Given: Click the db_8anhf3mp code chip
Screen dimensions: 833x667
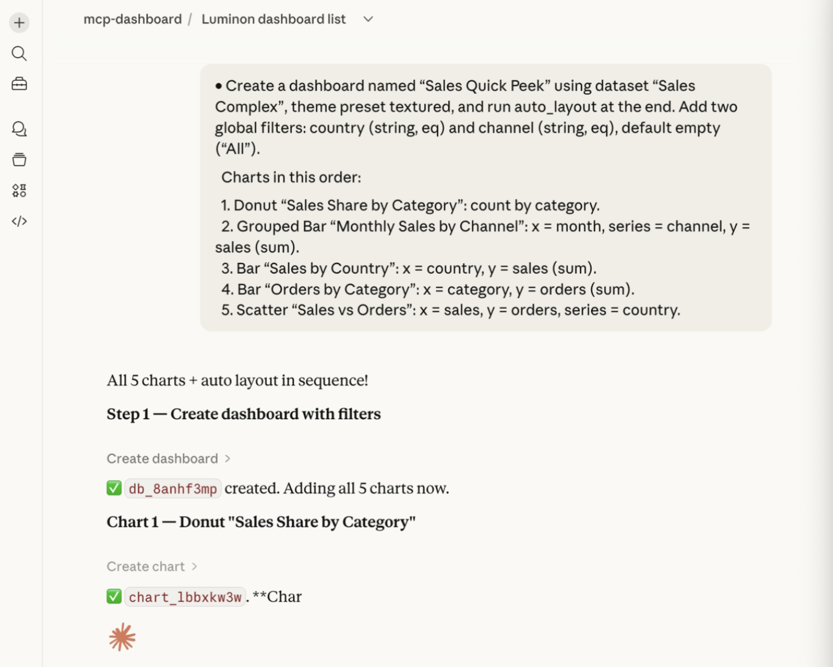Looking at the screenshot, I should (173, 489).
